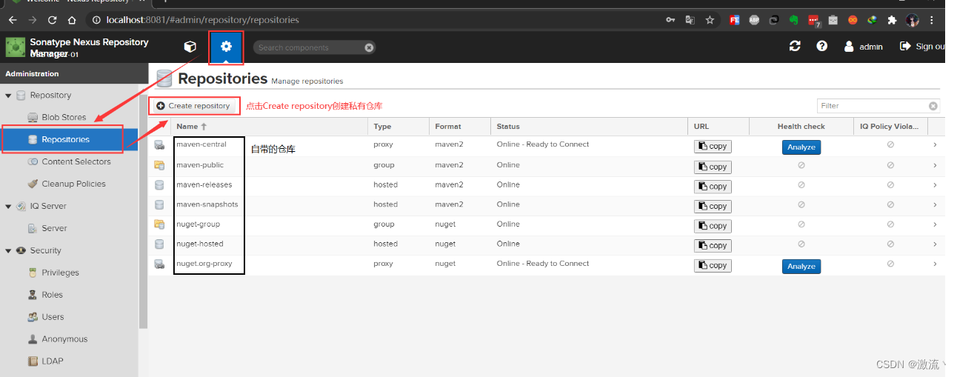This screenshot has width=957, height=377.
Task: Open the maven-releases repository row
Action: click(547, 186)
